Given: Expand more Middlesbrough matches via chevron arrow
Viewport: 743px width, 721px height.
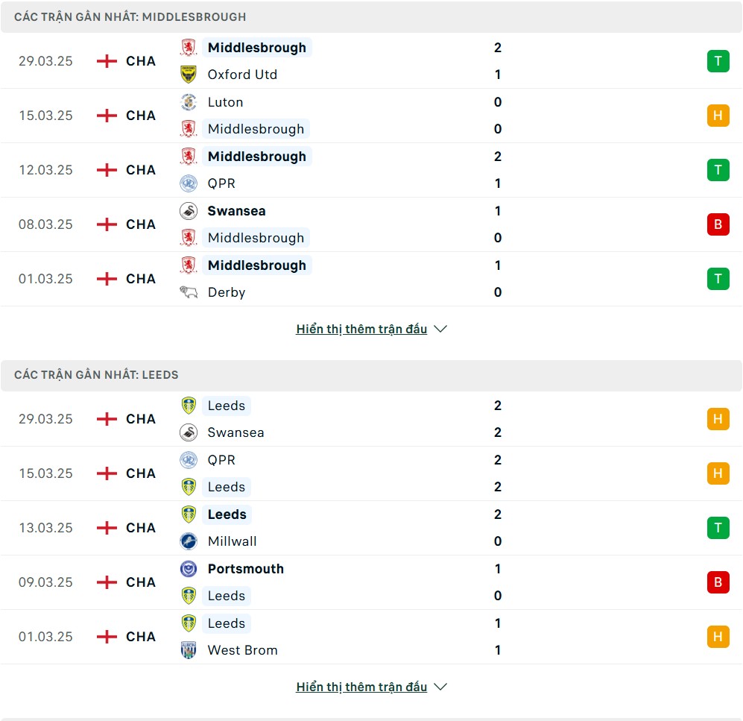Looking at the screenshot, I should pos(440,329).
